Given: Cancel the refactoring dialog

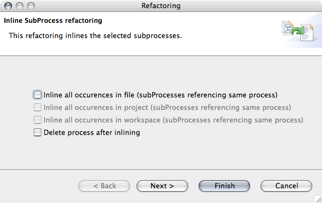Looking at the screenshot, I should [x=286, y=186].
